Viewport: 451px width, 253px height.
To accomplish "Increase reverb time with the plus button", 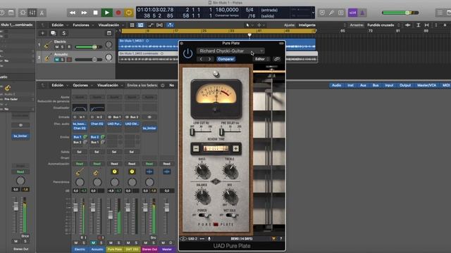I will [x=236, y=148].
